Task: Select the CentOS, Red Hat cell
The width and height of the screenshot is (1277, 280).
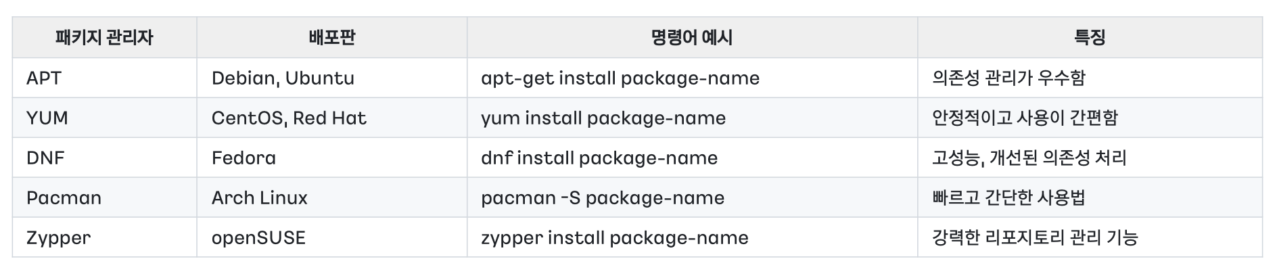Action: pos(289,118)
